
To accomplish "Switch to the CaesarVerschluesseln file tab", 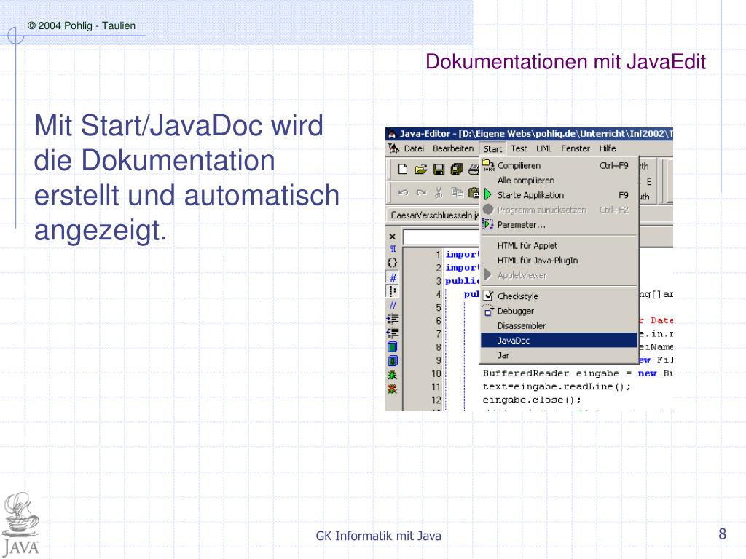I will point(434,215).
